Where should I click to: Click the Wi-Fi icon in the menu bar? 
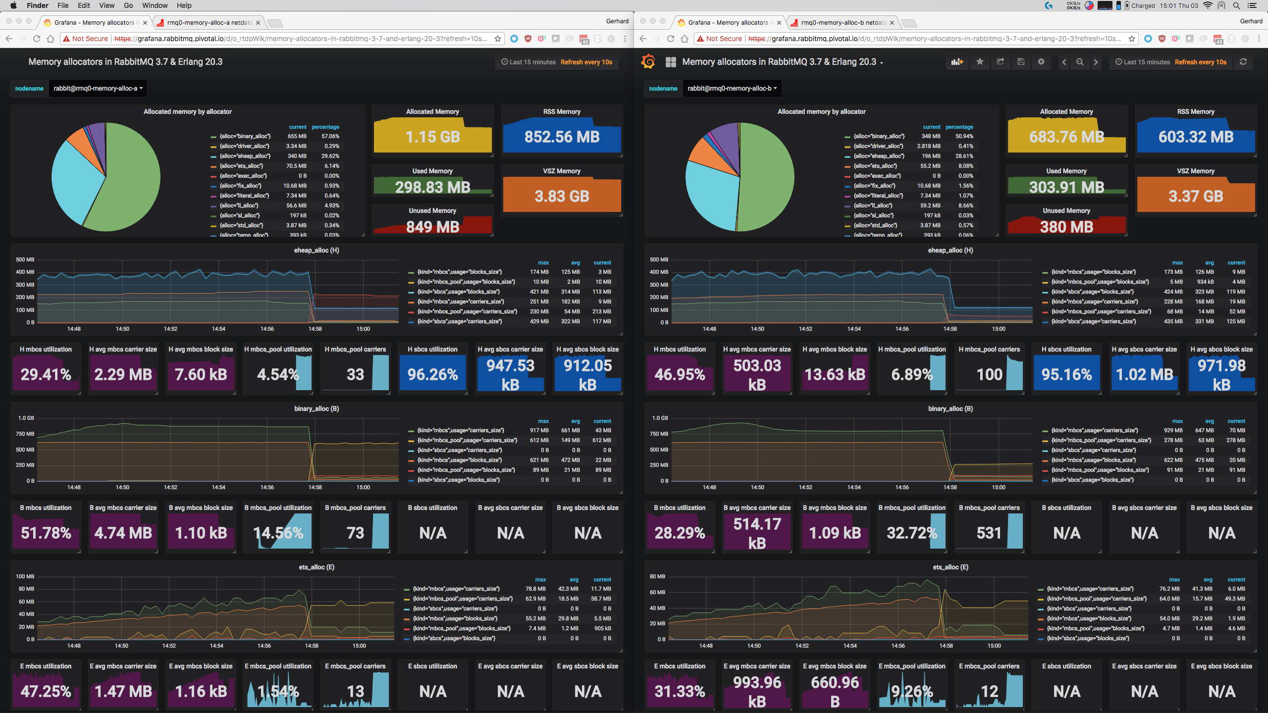1208,5
